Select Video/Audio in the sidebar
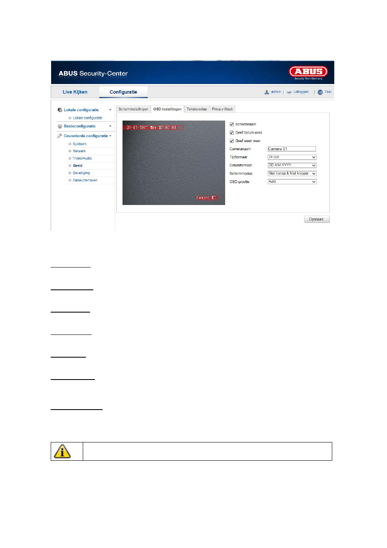Image resolution: width=387 pixels, height=548 pixels. 82,158
